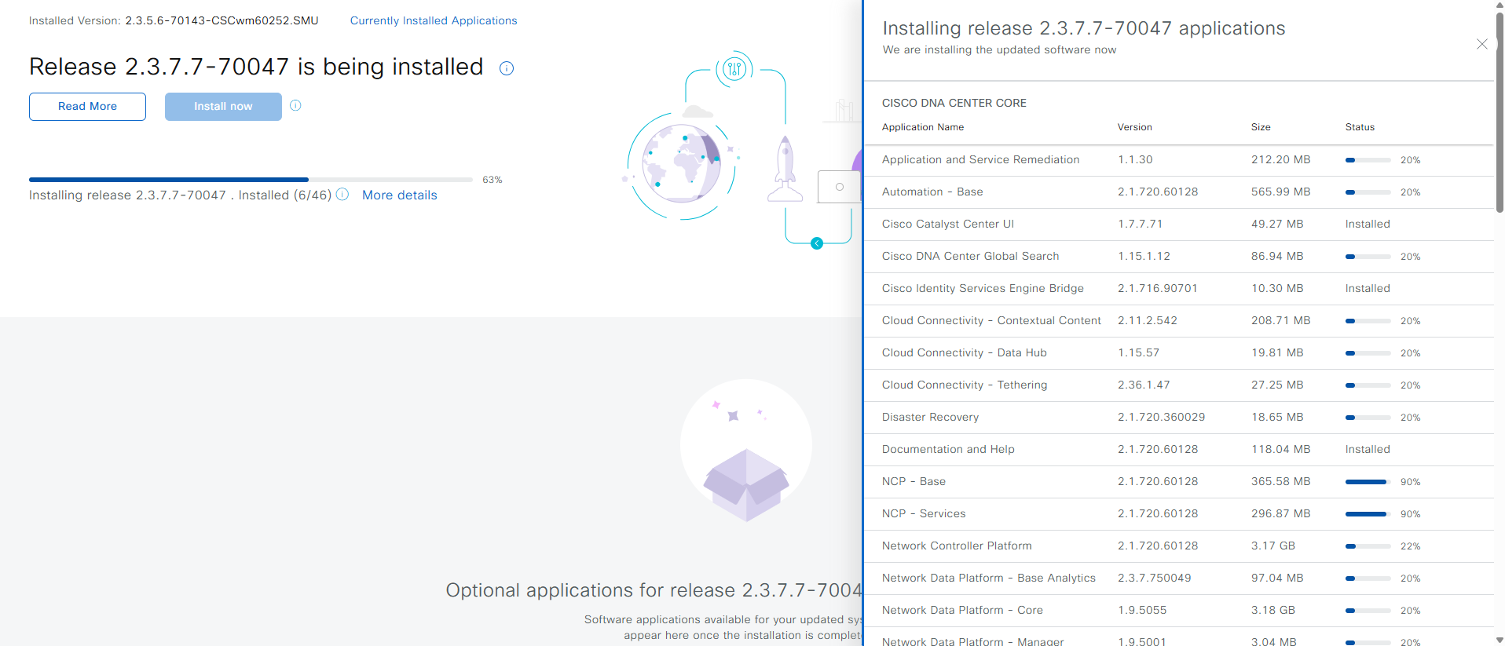This screenshot has width=1505, height=646.
Task: Click info icon next to release title
Action: pos(507,68)
